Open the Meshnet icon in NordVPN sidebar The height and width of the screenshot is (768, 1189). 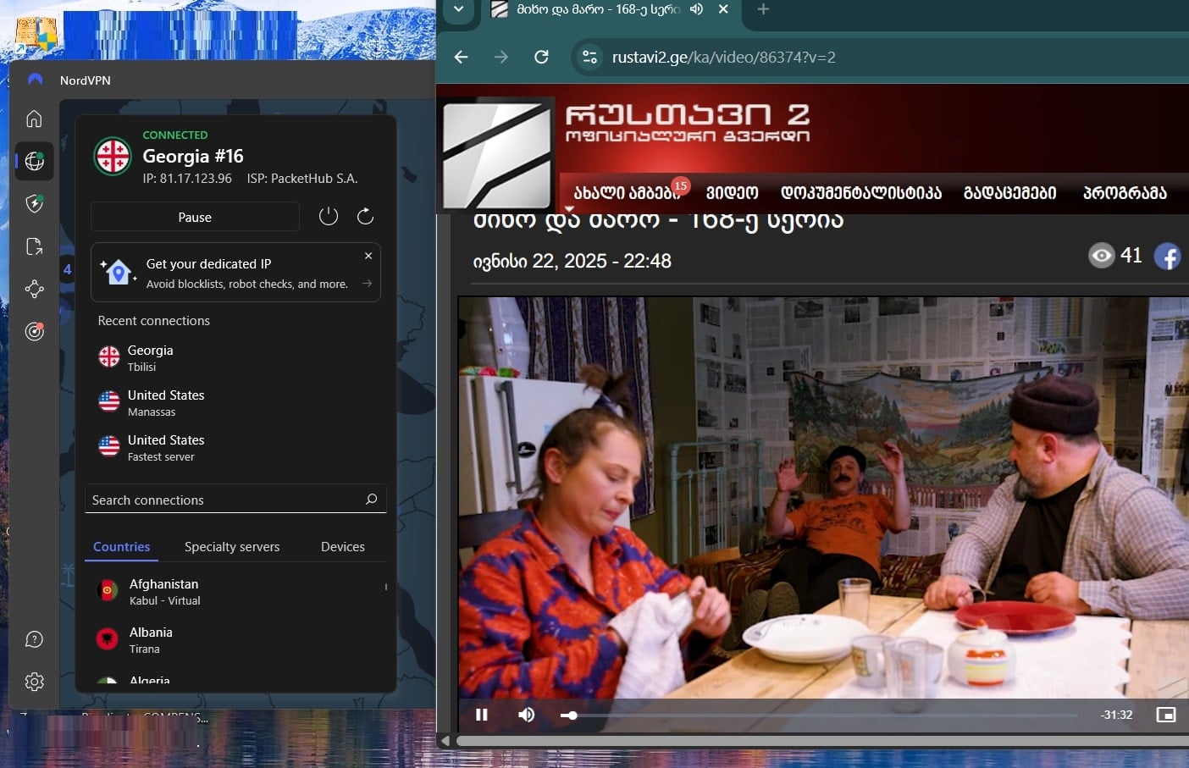point(34,289)
